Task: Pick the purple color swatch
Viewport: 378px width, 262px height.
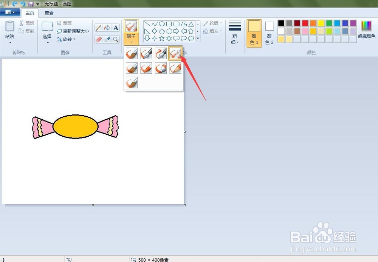Action: (x=353, y=23)
